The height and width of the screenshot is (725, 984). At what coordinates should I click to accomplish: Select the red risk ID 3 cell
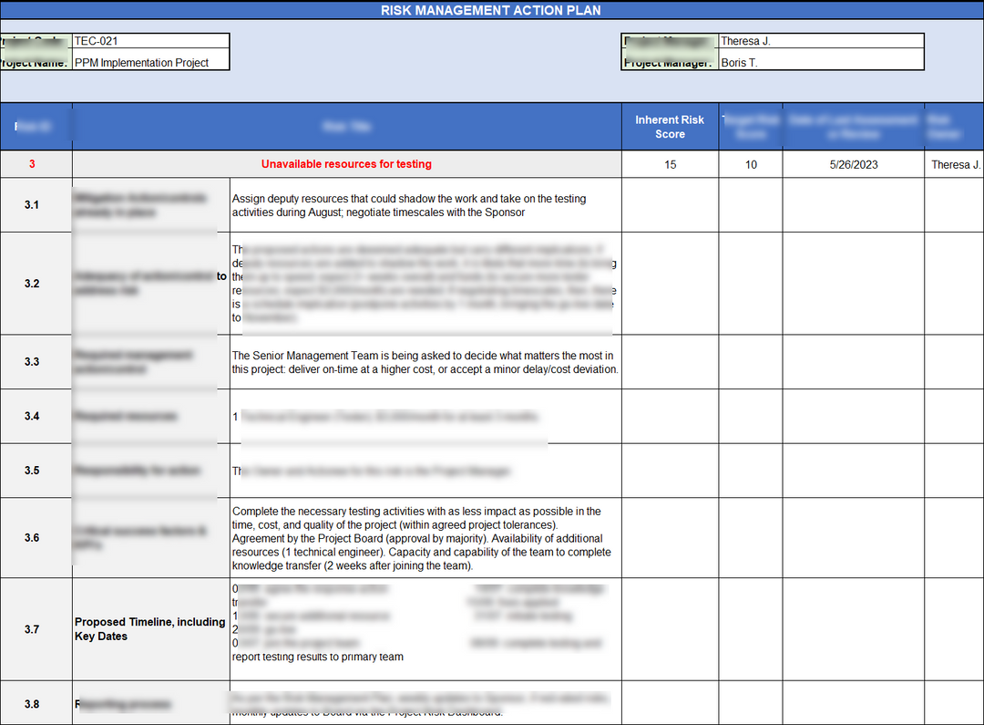[x=32, y=164]
